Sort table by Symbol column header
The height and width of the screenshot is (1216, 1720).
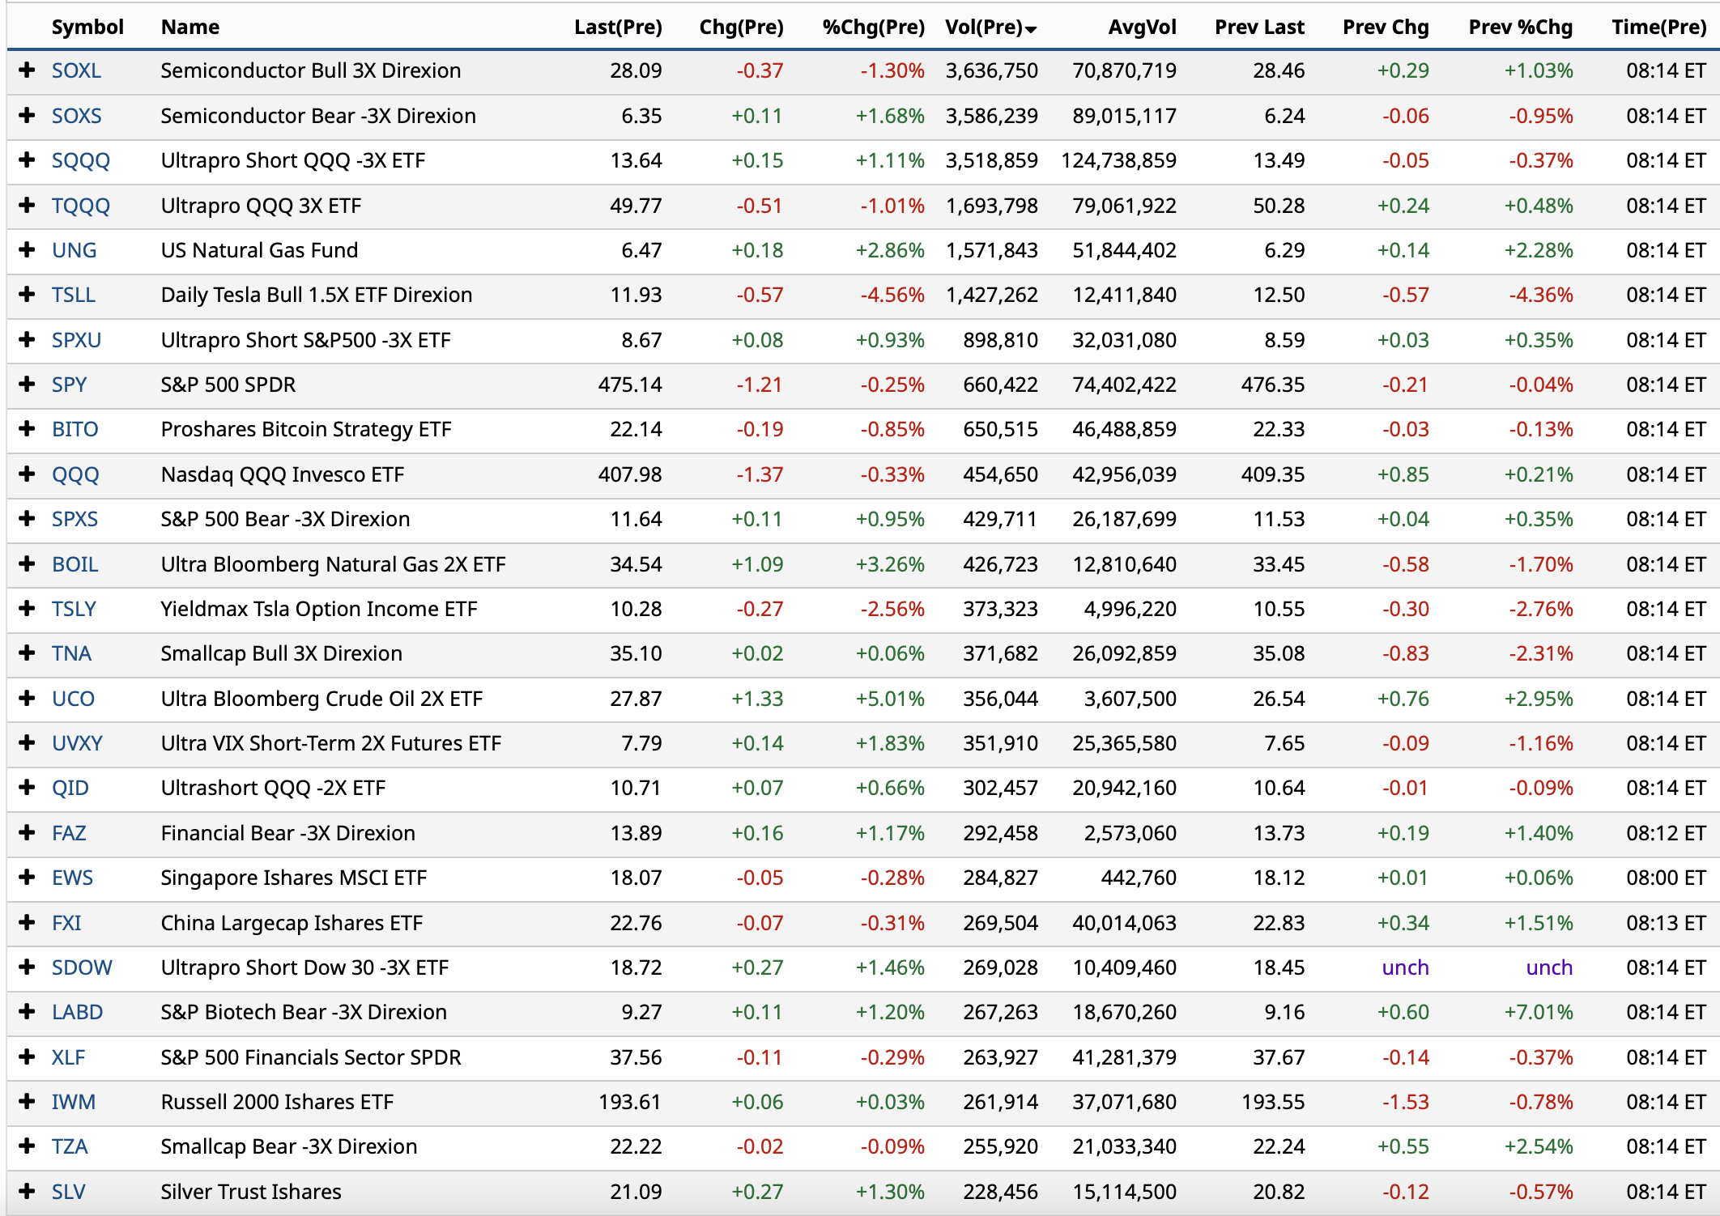[x=87, y=27]
